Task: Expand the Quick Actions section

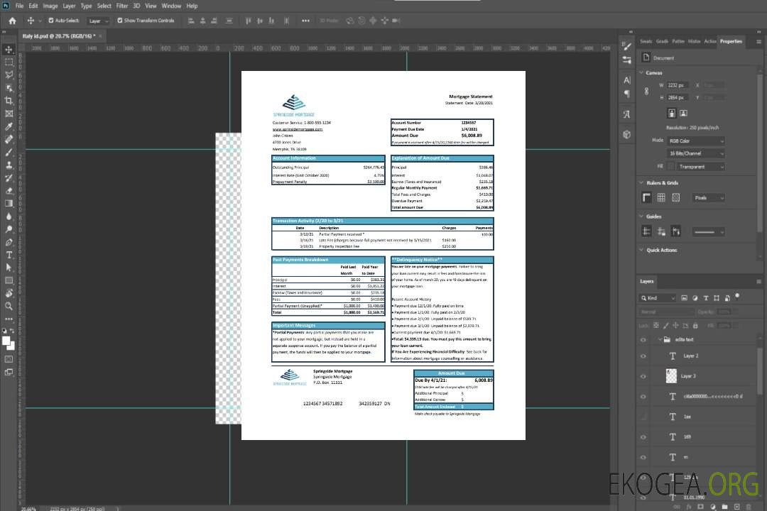Action: [641, 250]
